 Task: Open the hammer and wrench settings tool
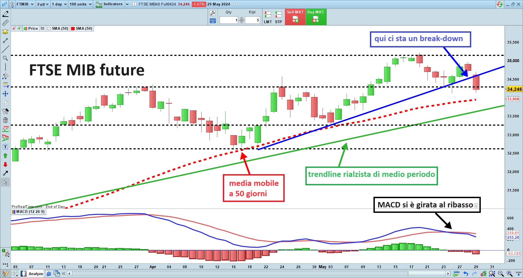click(5, 111)
